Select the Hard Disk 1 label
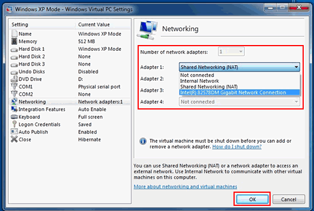Viewport: 314px width, 211px height. (31, 49)
